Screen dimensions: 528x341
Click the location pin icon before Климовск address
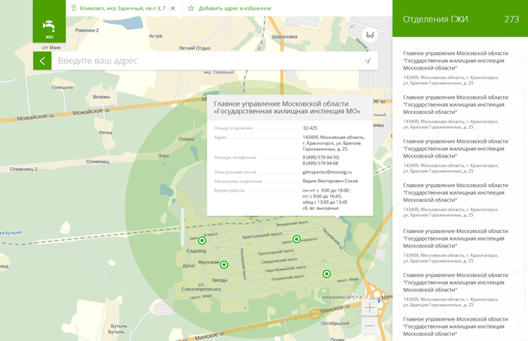tap(73, 8)
